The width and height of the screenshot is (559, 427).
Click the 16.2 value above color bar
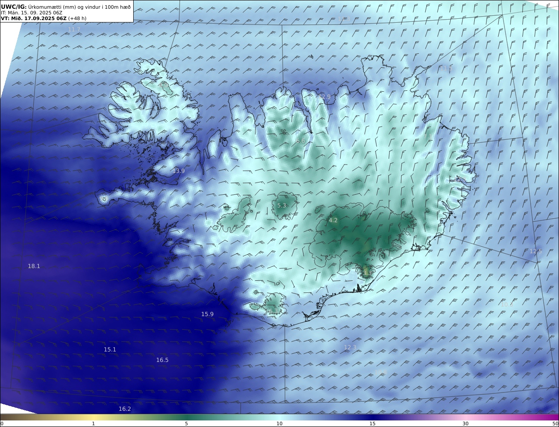tap(125, 409)
